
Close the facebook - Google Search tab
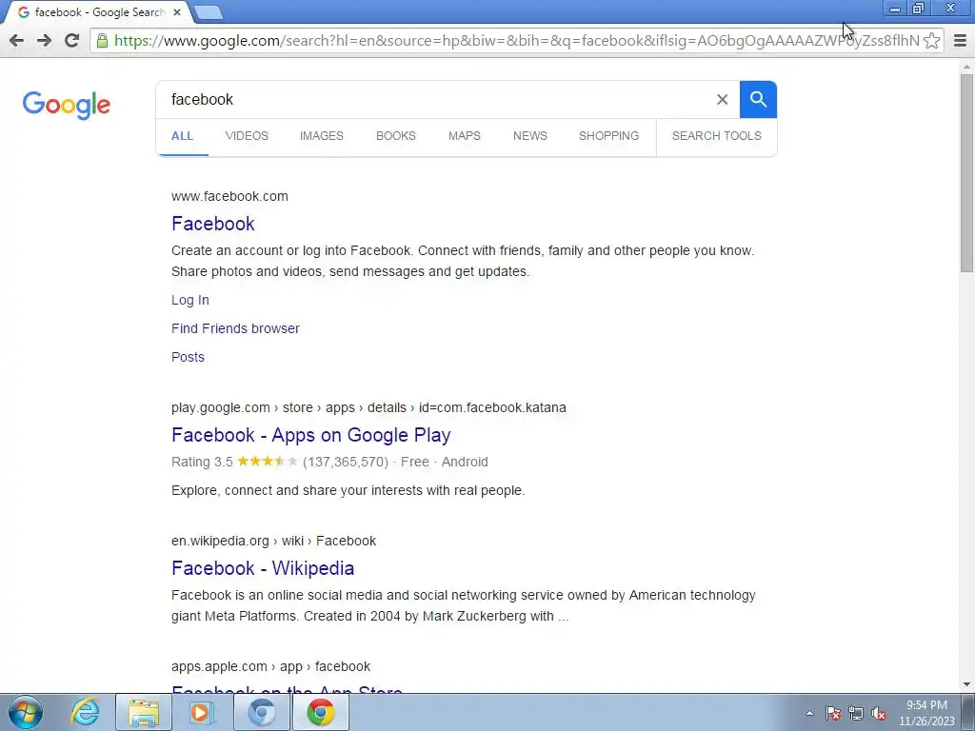tap(177, 12)
